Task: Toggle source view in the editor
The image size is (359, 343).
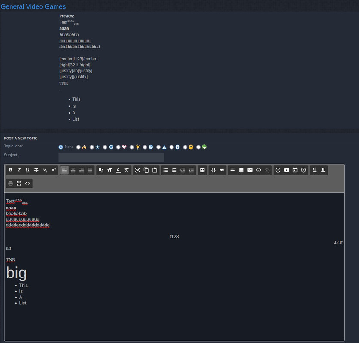Action: [28, 184]
